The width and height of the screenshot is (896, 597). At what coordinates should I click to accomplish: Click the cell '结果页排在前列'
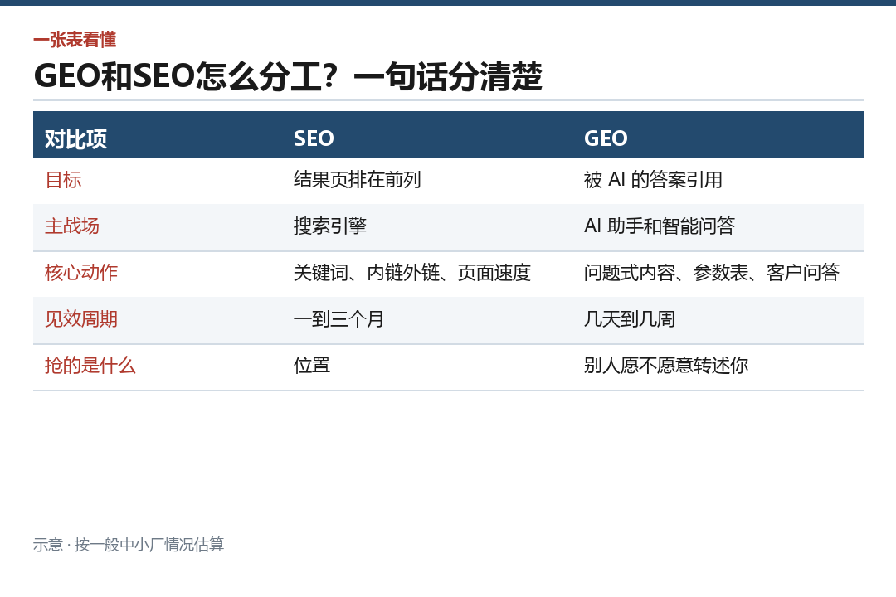357,180
